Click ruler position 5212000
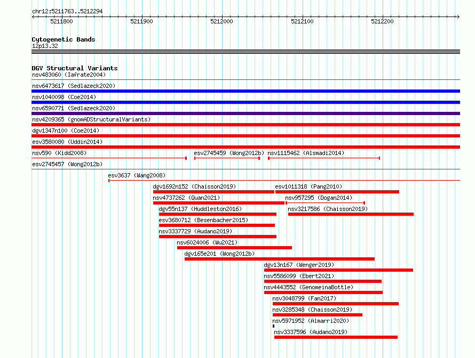The image size is (475, 358). (x=221, y=21)
